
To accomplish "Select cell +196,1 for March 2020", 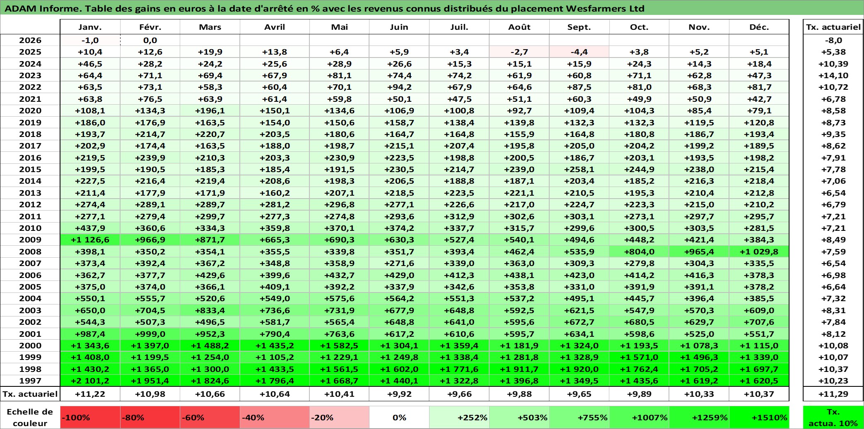I will [210, 110].
